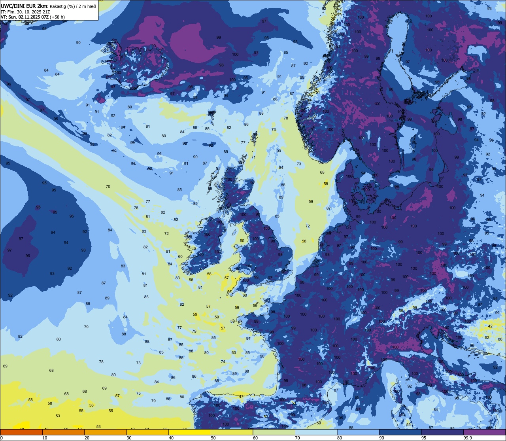This screenshot has height=441, width=506.
Task: Click the 'Rakastig (%) í 2 m hæð' parameter label
Action: [x=73, y=6]
